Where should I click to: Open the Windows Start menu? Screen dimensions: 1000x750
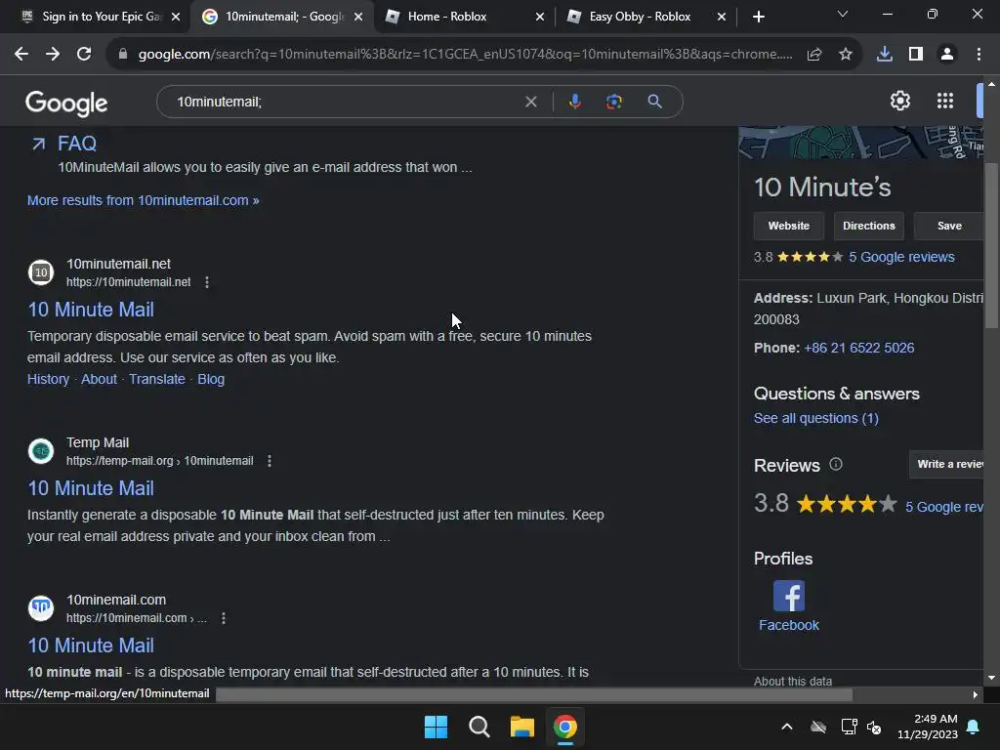(437, 727)
